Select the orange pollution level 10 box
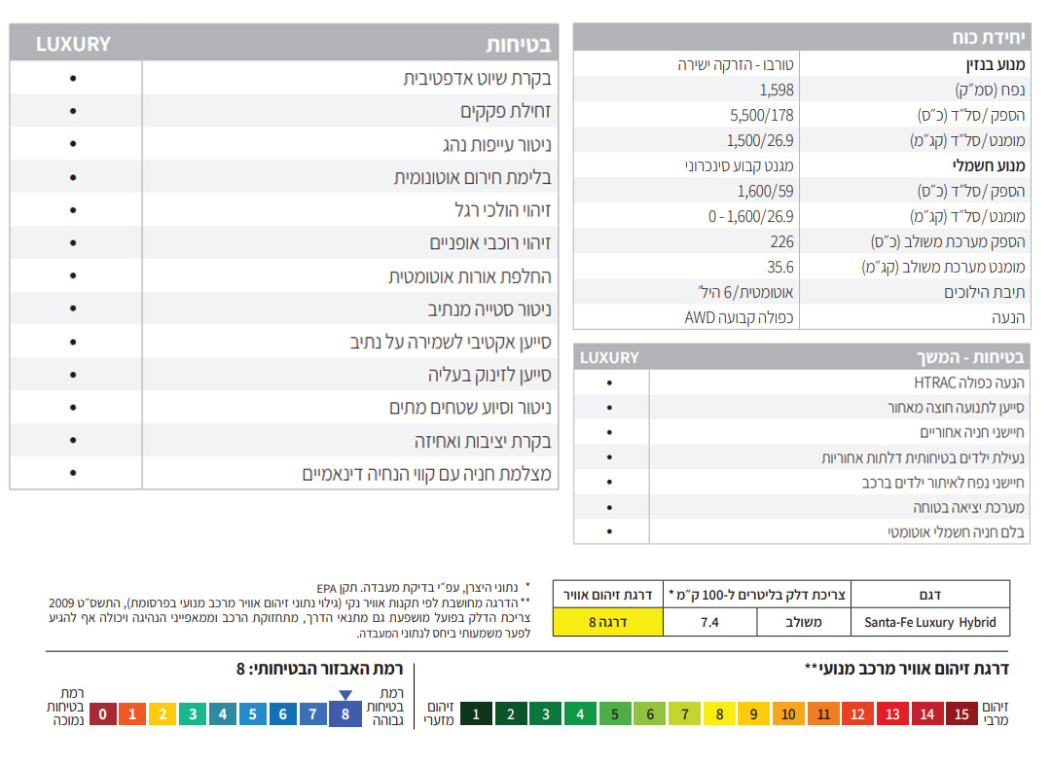Image resolution: width=1051 pixels, height=766 pixels. (788, 714)
